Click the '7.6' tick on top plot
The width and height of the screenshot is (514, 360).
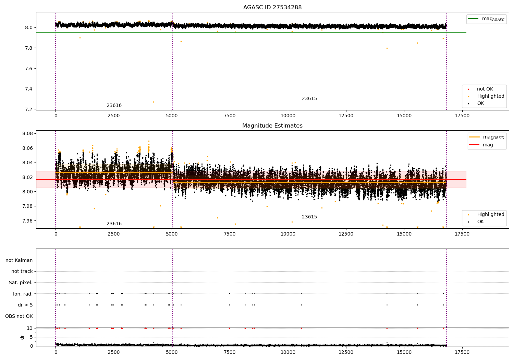[28, 69]
